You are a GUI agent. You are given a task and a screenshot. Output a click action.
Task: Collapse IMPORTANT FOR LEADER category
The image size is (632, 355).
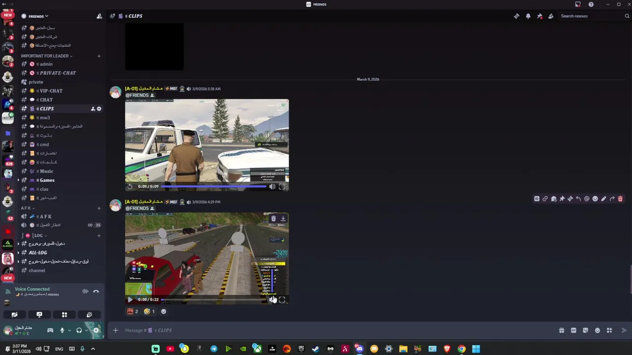tap(46, 56)
